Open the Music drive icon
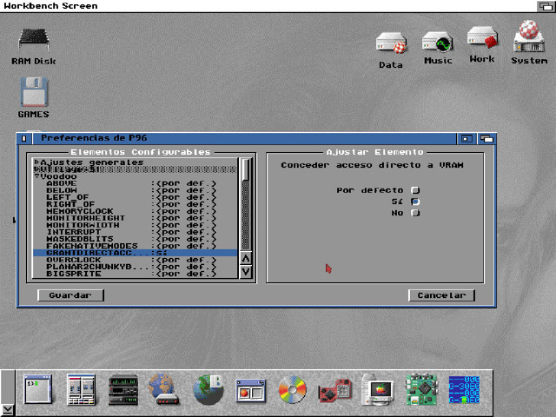Viewport: 556px width, 417px height. click(438, 42)
